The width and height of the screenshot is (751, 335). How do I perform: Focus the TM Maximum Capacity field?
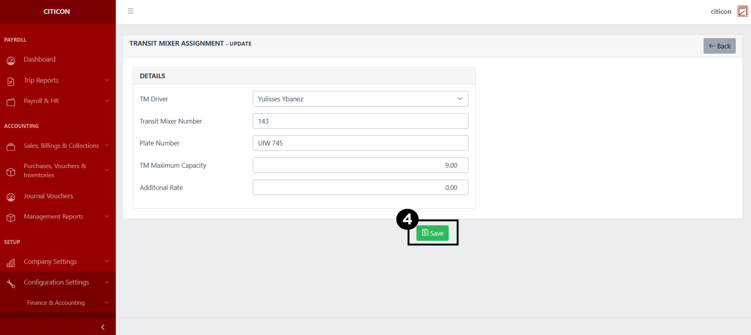360,165
